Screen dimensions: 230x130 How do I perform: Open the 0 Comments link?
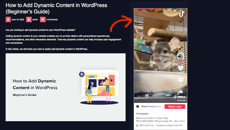pyautogui.click(x=52, y=20)
